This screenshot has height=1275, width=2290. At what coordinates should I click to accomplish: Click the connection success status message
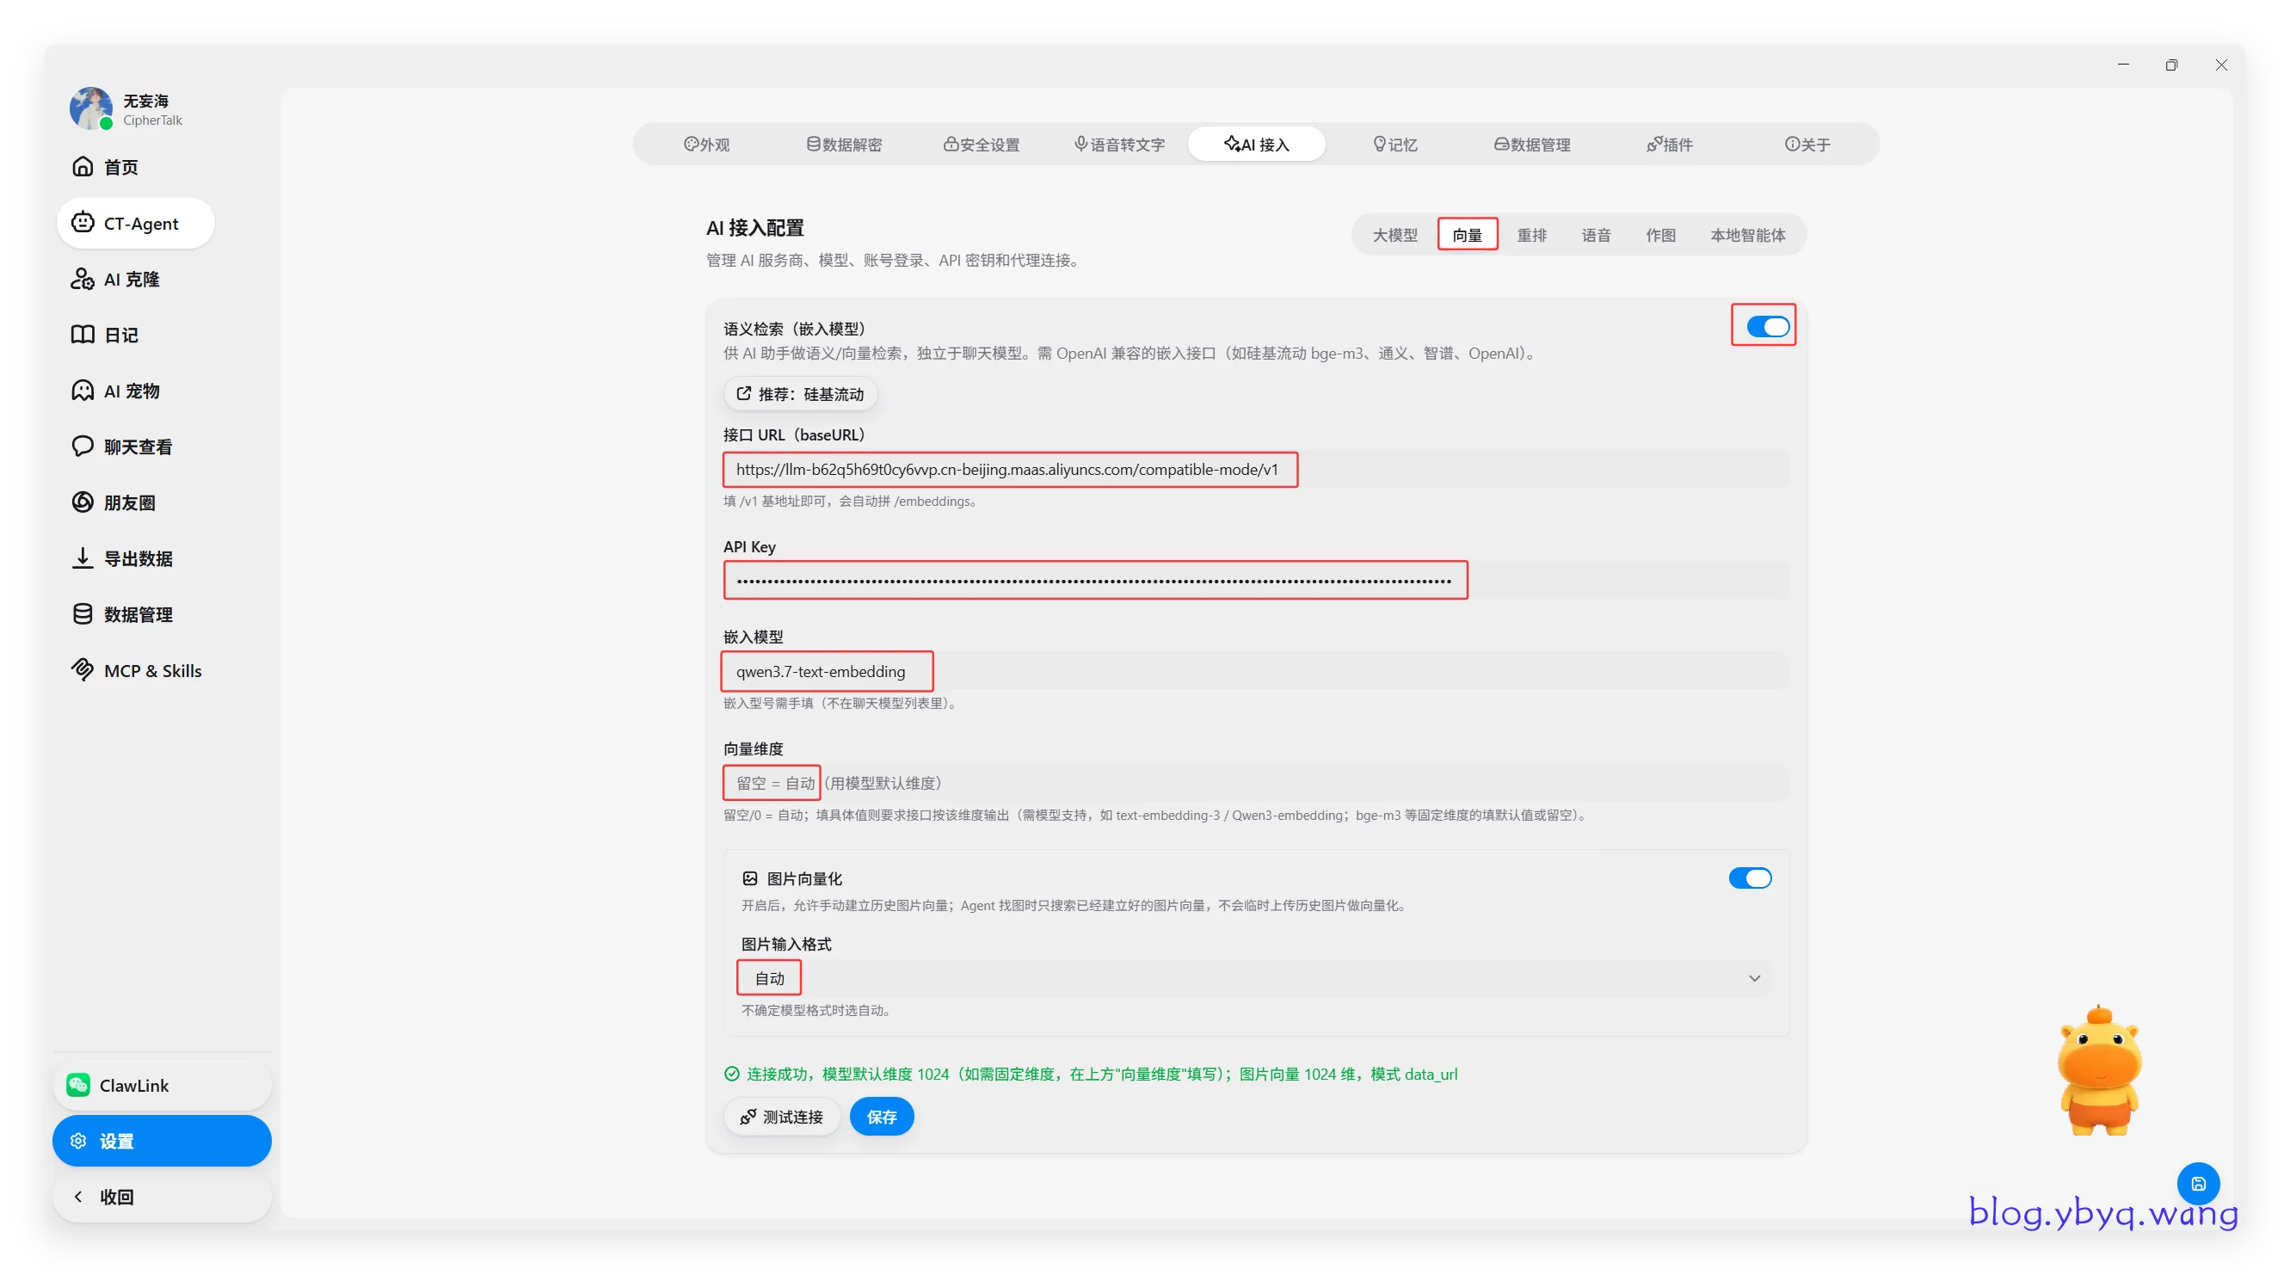click(1091, 1074)
